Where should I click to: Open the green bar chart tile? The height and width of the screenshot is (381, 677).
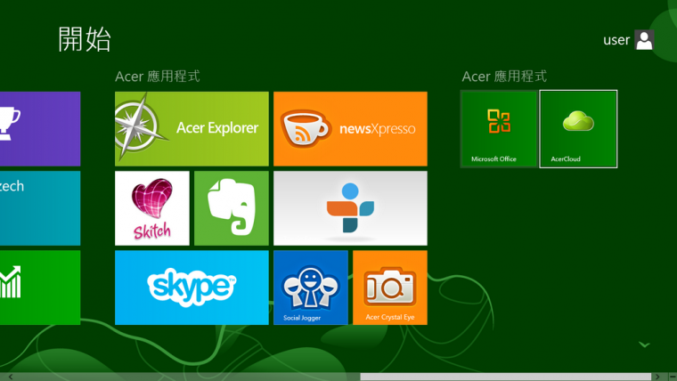39,287
